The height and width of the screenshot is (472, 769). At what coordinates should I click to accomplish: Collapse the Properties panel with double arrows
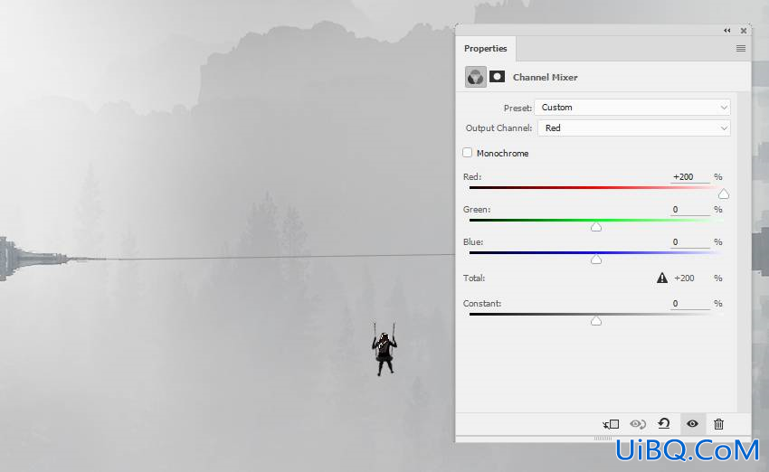(726, 31)
